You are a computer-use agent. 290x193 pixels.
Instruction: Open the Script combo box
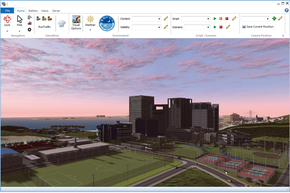pos(195,19)
